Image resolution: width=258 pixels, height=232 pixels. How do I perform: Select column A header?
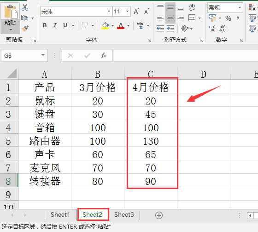pos(45,74)
